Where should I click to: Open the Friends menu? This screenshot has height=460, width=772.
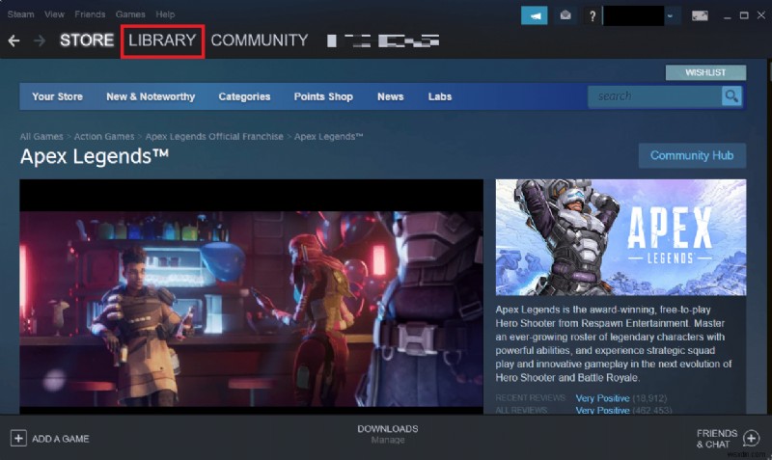pos(90,14)
